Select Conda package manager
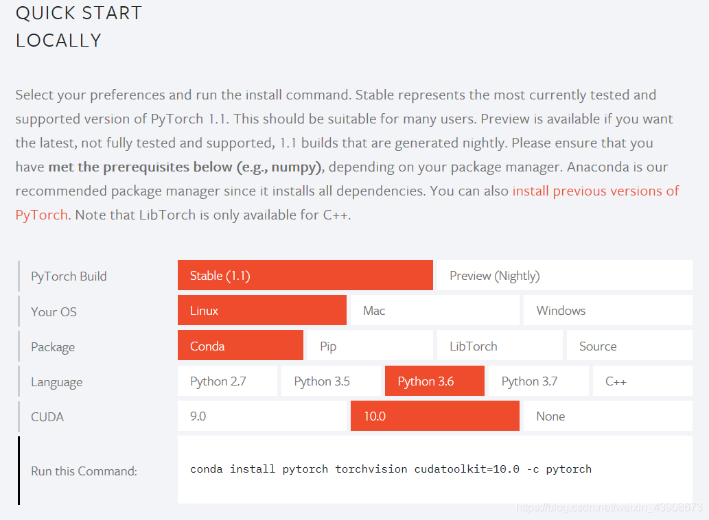Screen dimensions: 709x520 240,346
